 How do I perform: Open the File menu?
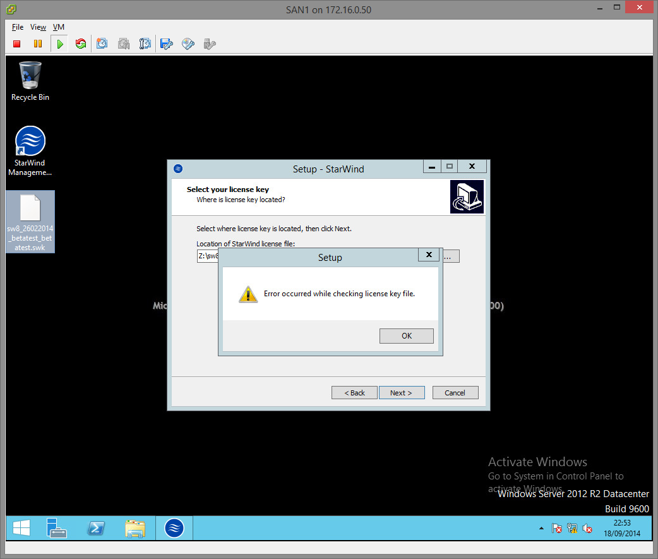pyautogui.click(x=18, y=27)
